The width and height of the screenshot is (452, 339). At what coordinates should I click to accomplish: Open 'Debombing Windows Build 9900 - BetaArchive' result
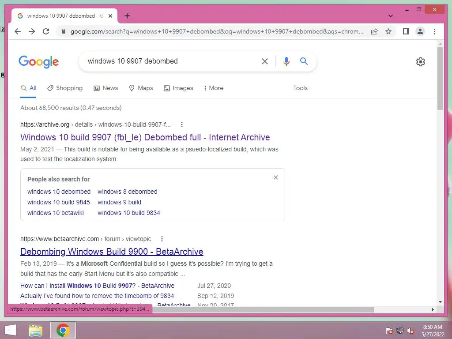point(112,252)
